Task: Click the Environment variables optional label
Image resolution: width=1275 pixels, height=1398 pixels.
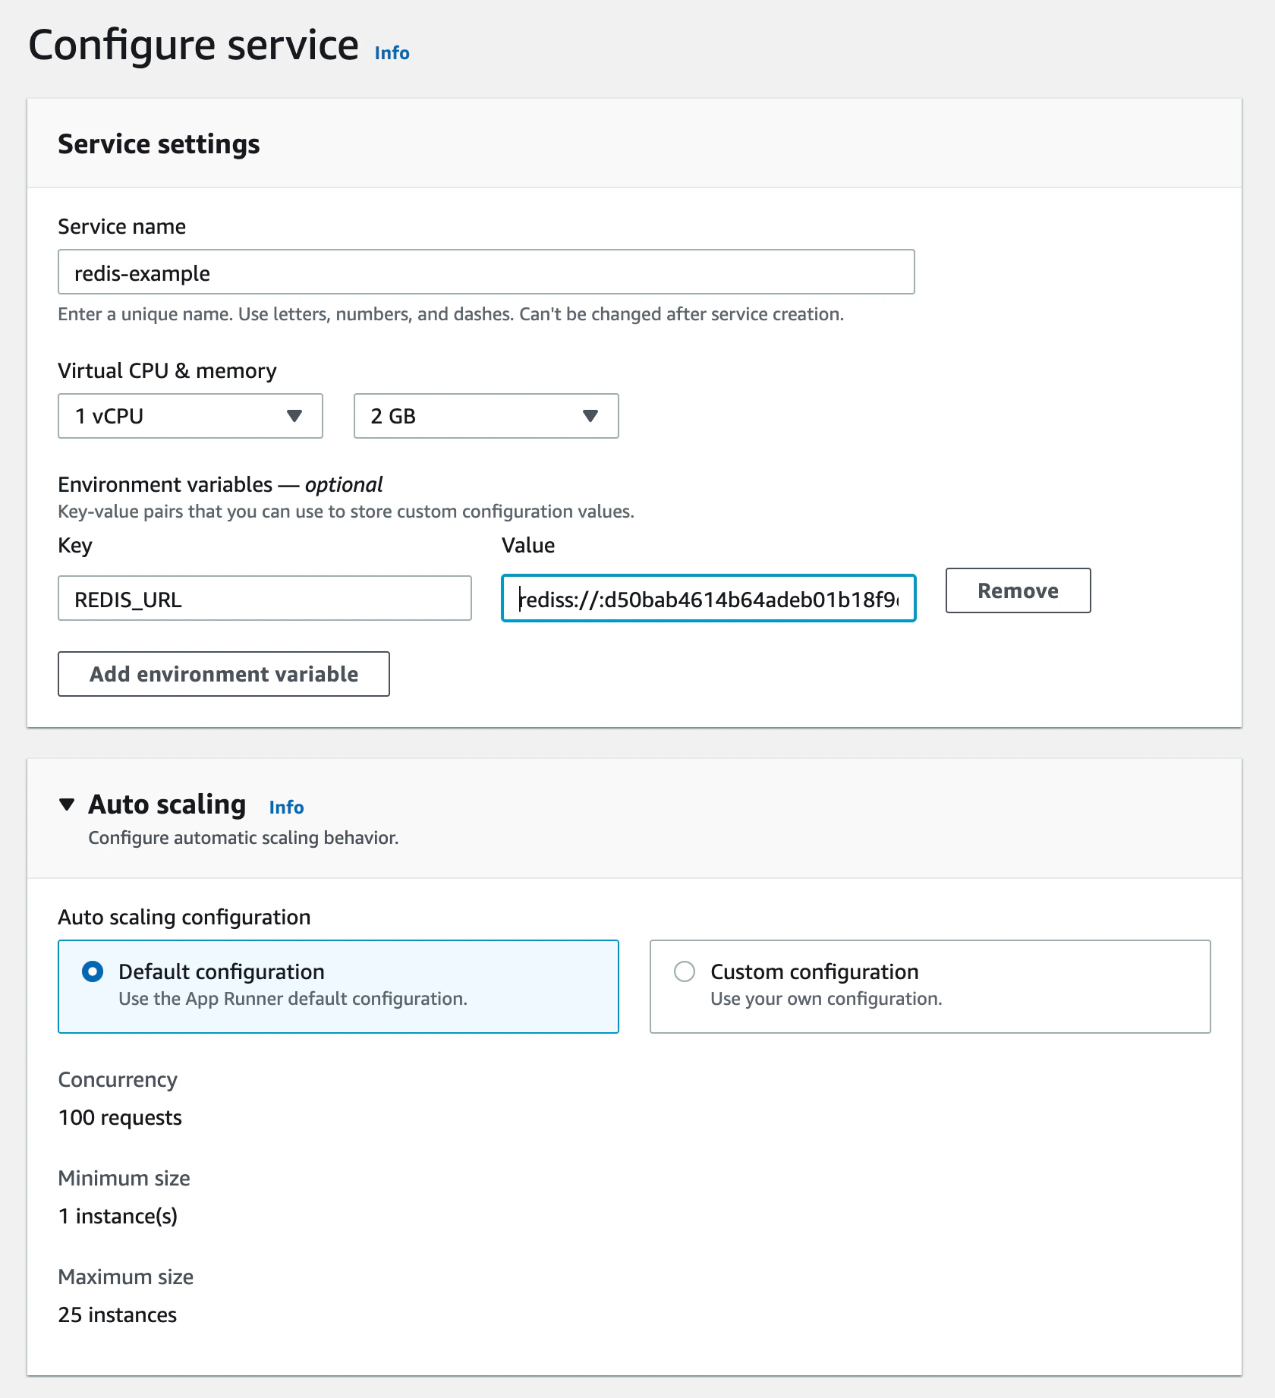Action: (220, 484)
